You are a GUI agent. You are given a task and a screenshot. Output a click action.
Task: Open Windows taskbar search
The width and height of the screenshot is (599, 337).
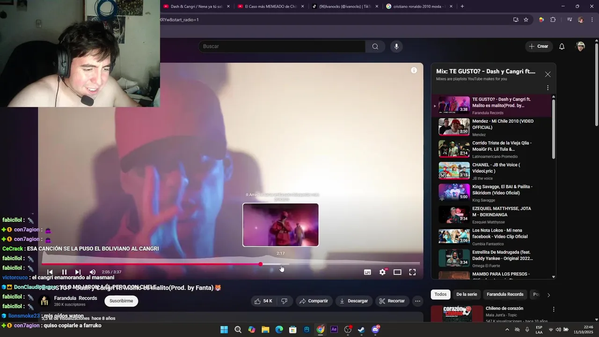click(238, 330)
